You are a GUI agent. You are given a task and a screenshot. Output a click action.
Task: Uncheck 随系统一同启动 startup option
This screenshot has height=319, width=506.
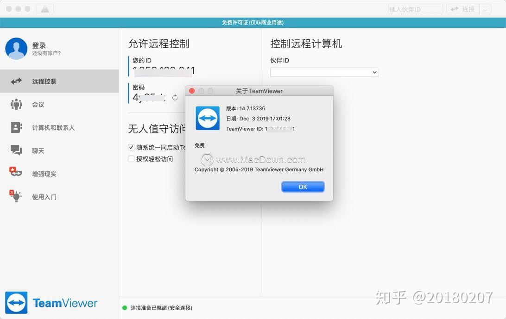click(131, 147)
